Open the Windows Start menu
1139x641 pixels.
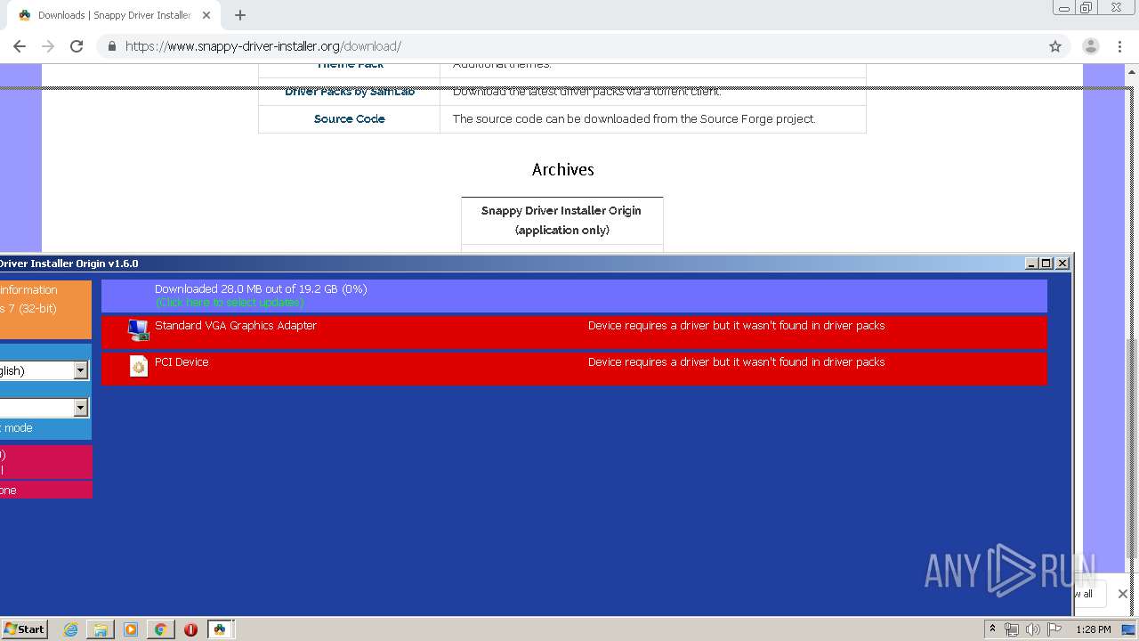coord(24,629)
